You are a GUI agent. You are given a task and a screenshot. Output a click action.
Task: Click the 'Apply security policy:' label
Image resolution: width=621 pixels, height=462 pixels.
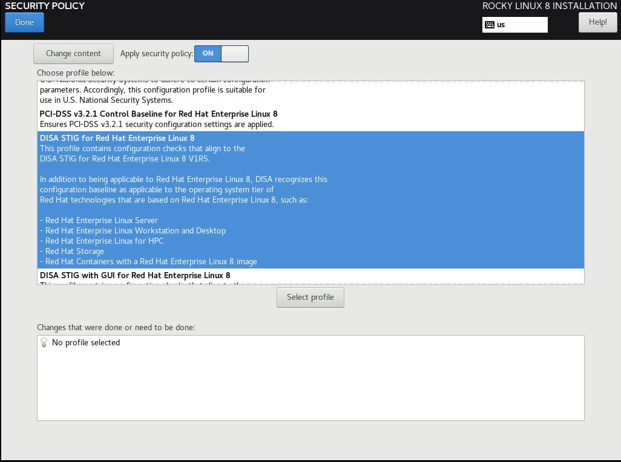tap(156, 53)
